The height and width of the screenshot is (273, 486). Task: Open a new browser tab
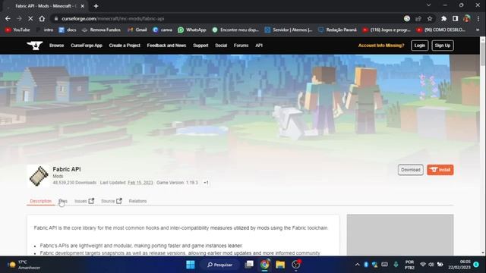tap(96, 6)
